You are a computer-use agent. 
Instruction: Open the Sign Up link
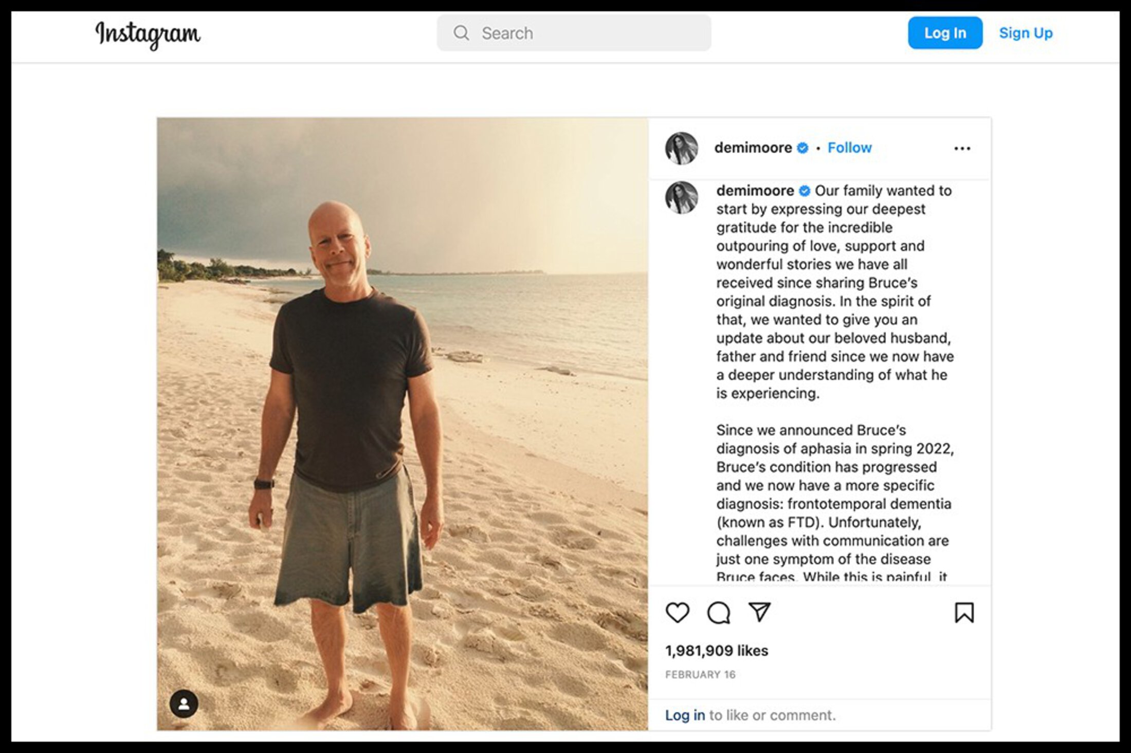click(1026, 33)
